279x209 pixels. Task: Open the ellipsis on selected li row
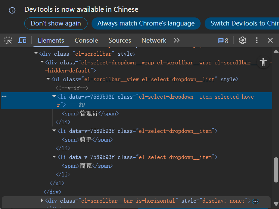click(4, 96)
